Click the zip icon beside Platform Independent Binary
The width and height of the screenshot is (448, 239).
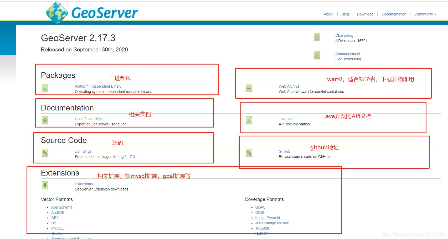point(45,88)
